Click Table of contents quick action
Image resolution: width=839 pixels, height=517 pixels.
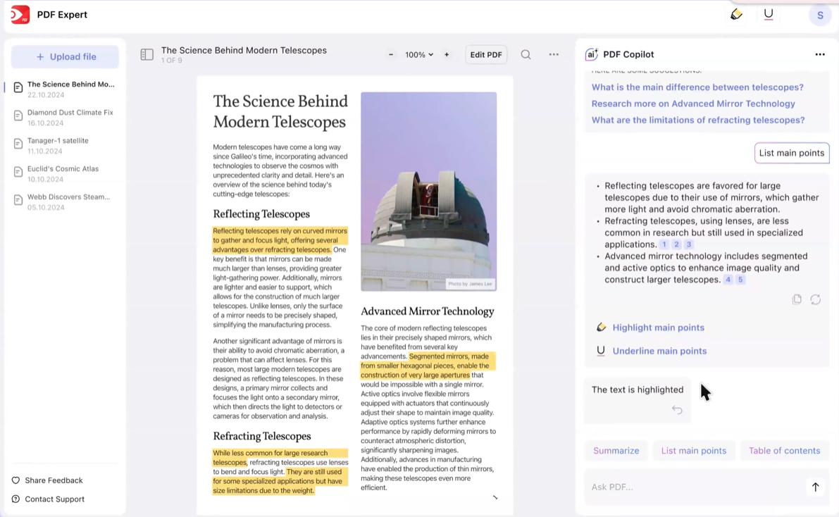point(784,451)
